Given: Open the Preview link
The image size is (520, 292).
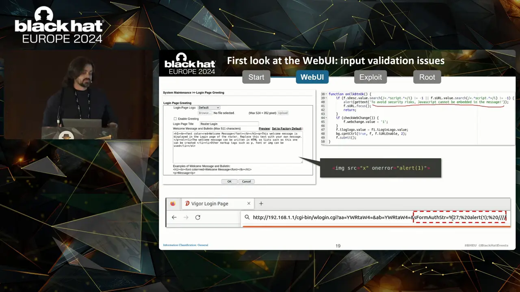Looking at the screenshot, I should (x=264, y=129).
